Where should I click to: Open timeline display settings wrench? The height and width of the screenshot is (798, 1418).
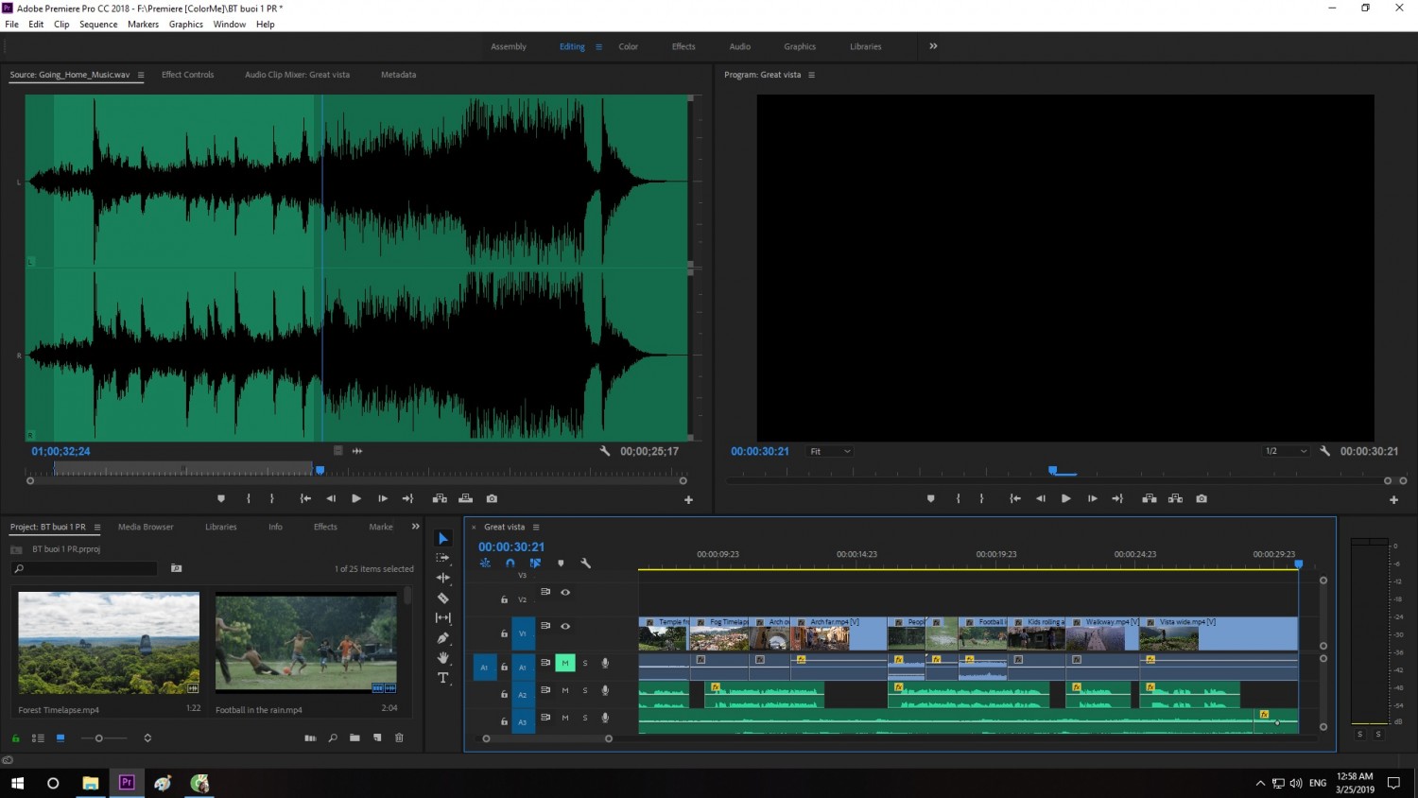click(585, 564)
